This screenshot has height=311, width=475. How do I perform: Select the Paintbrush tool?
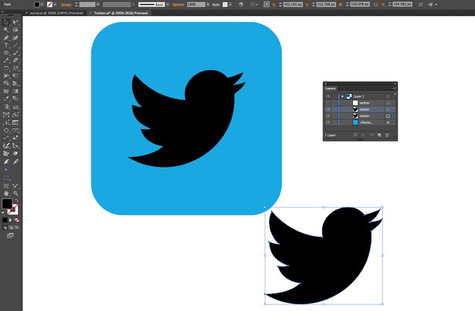15,53
